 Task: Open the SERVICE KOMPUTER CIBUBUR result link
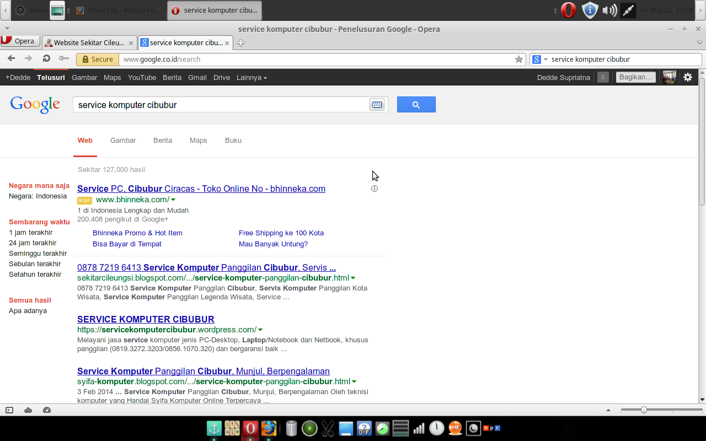[x=146, y=319]
